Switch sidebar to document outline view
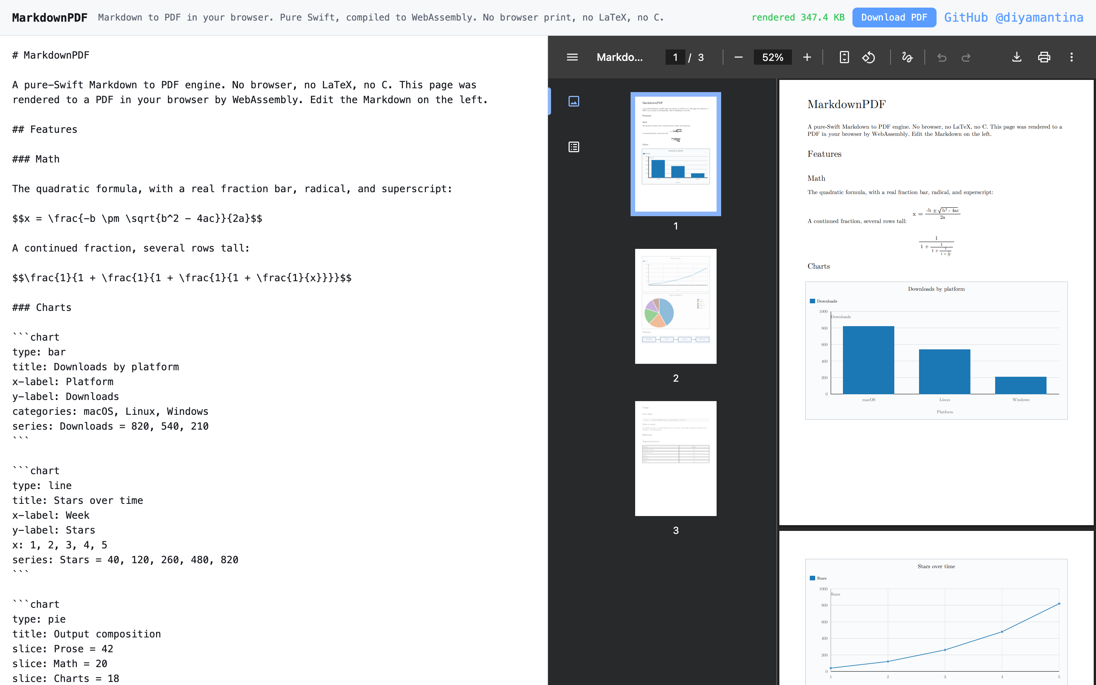This screenshot has width=1096, height=685. coord(574,147)
